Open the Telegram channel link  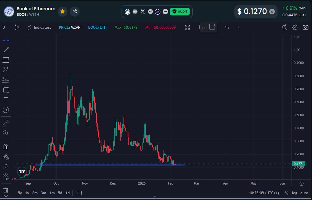click(x=150, y=12)
